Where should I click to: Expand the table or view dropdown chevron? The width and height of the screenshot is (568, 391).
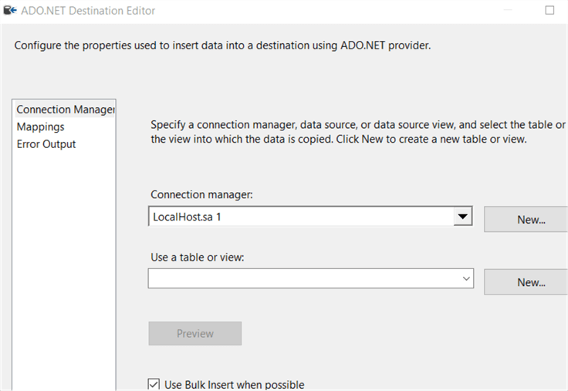[465, 278]
